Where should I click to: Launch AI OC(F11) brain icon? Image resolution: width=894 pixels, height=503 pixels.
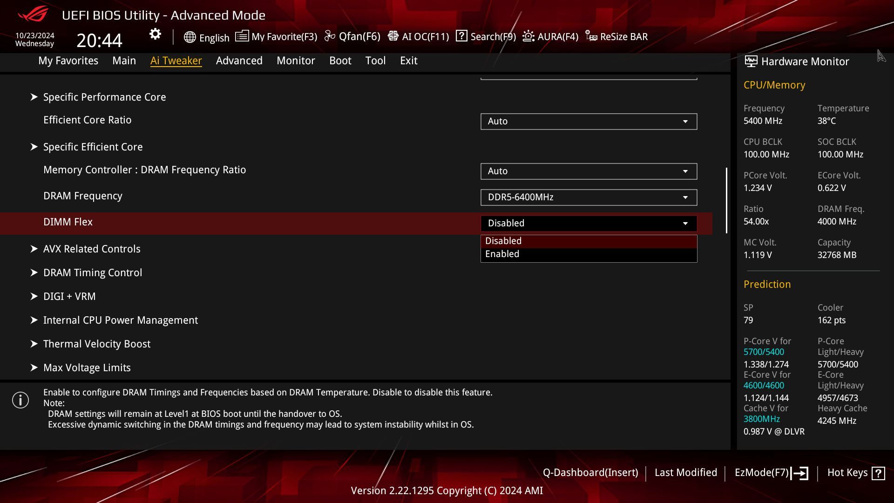(393, 36)
